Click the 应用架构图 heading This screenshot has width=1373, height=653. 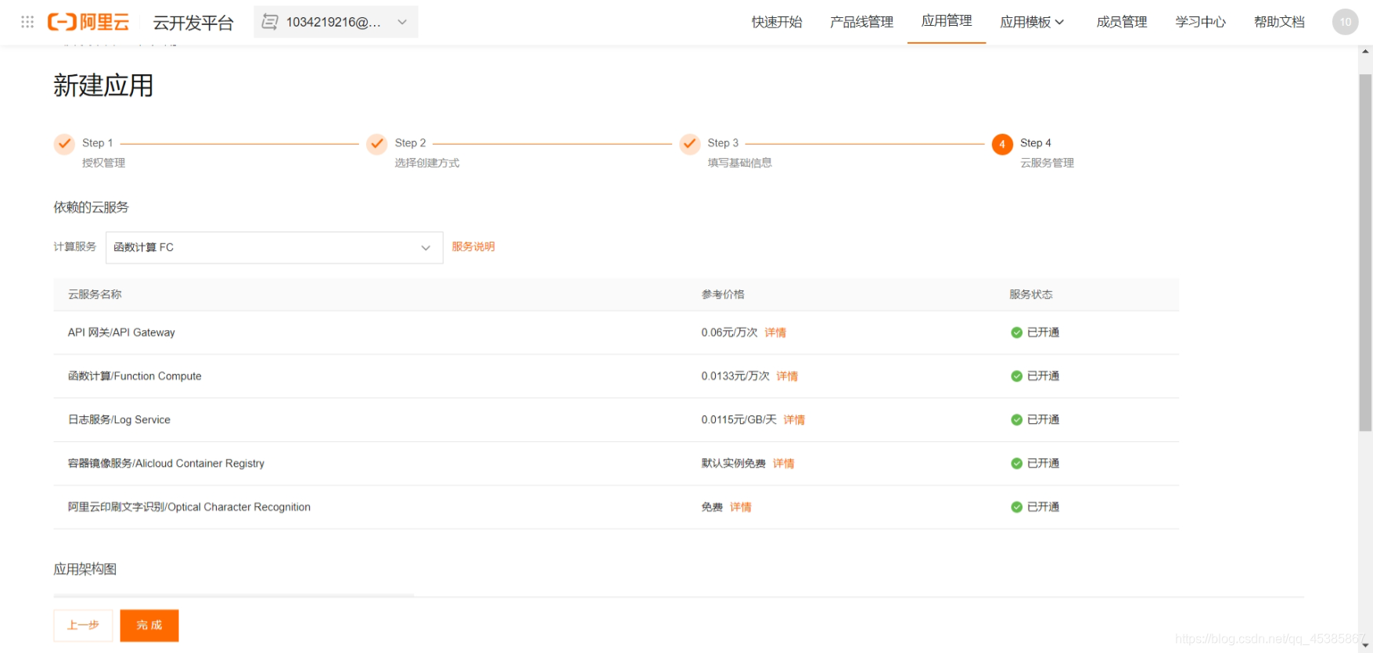click(84, 569)
